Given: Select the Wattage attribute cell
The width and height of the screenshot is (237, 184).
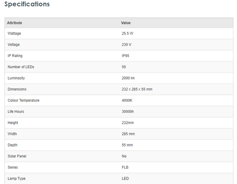Looking at the screenshot, I should [x=14, y=34].
